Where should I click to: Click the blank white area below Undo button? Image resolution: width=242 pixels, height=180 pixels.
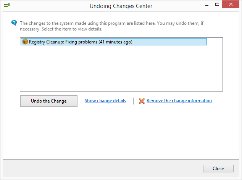[115, 133]
